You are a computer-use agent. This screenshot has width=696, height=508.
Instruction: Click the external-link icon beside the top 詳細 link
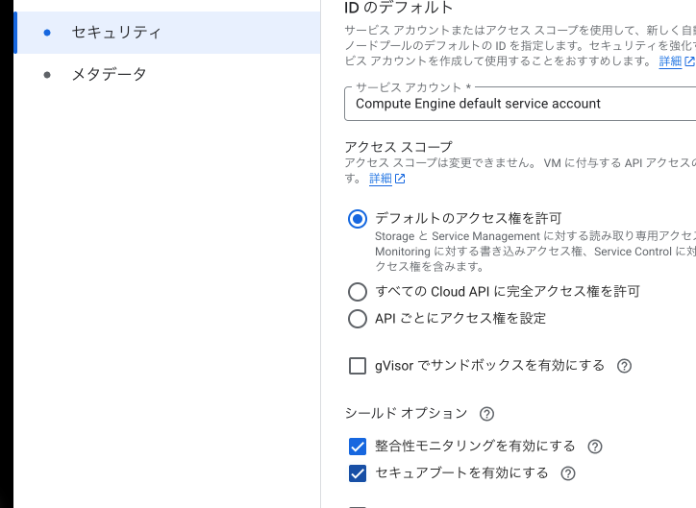690,61
